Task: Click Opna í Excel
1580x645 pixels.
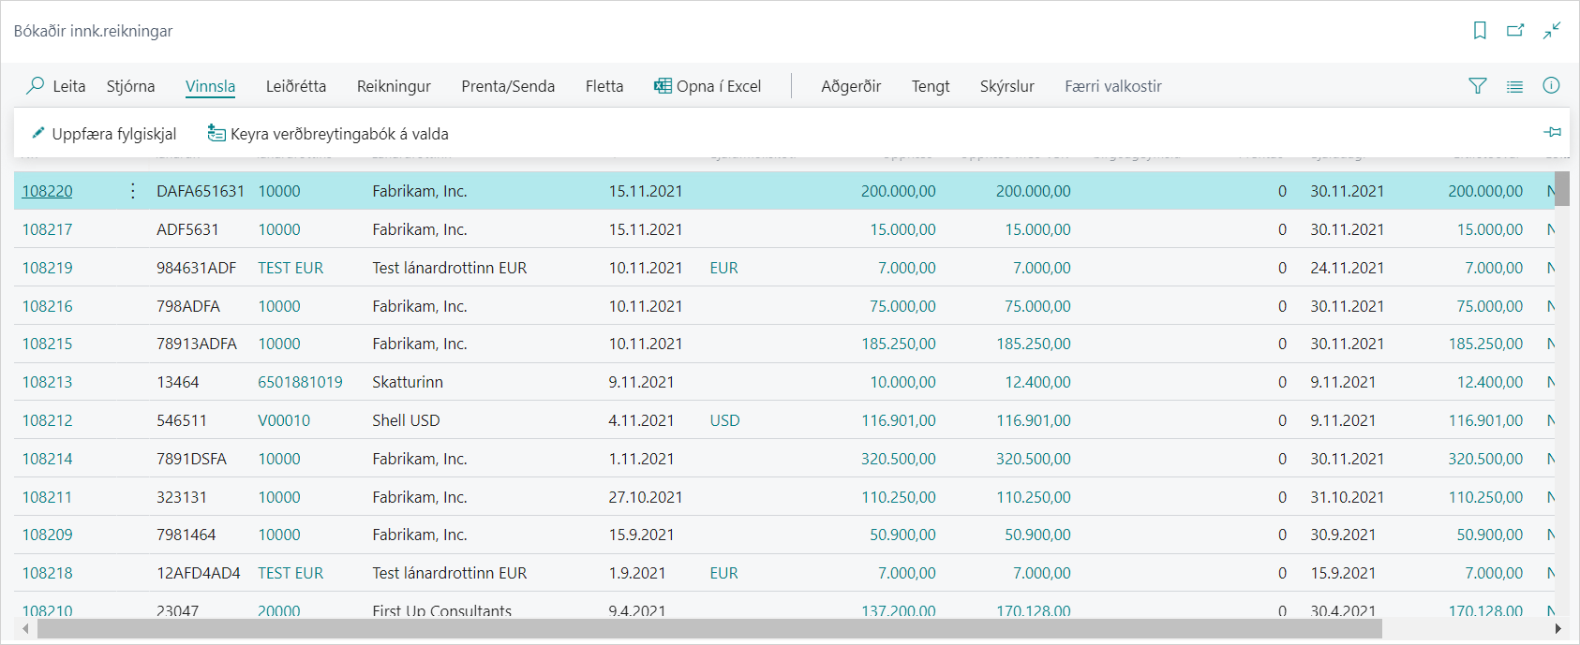Action: point(708,86)
